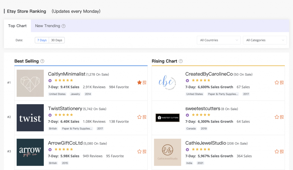Favorite ArrowGiftCoLtd with the star icon
This screenshot has height=170, width=293.
(139, 151)
